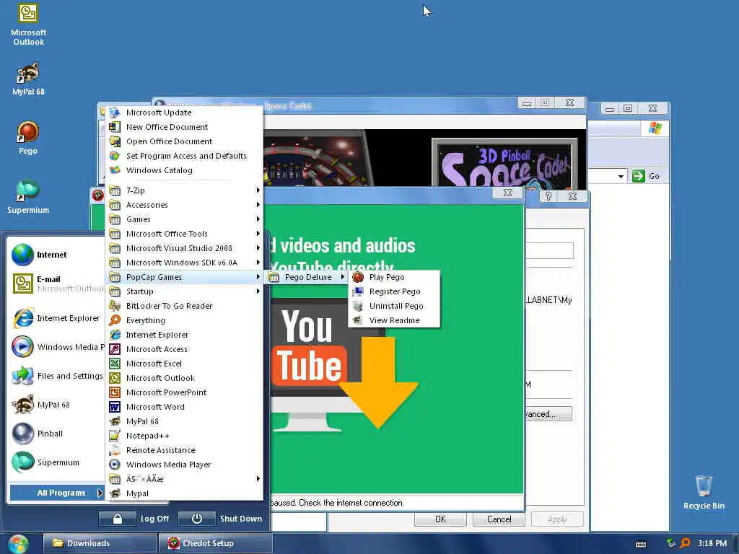Click the Go button in browser window

pos(646,176)
